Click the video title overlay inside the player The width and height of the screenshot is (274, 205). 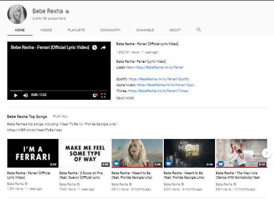click(50, 47)
